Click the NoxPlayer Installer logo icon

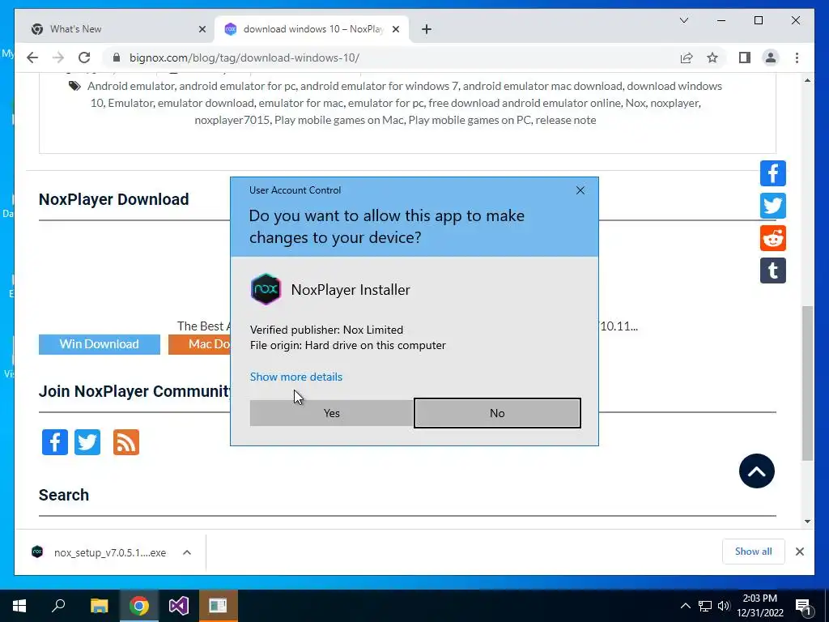(266, 289)
